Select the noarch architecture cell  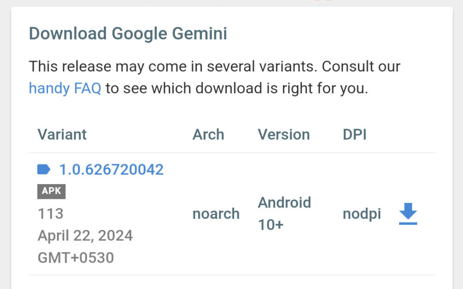216,214
